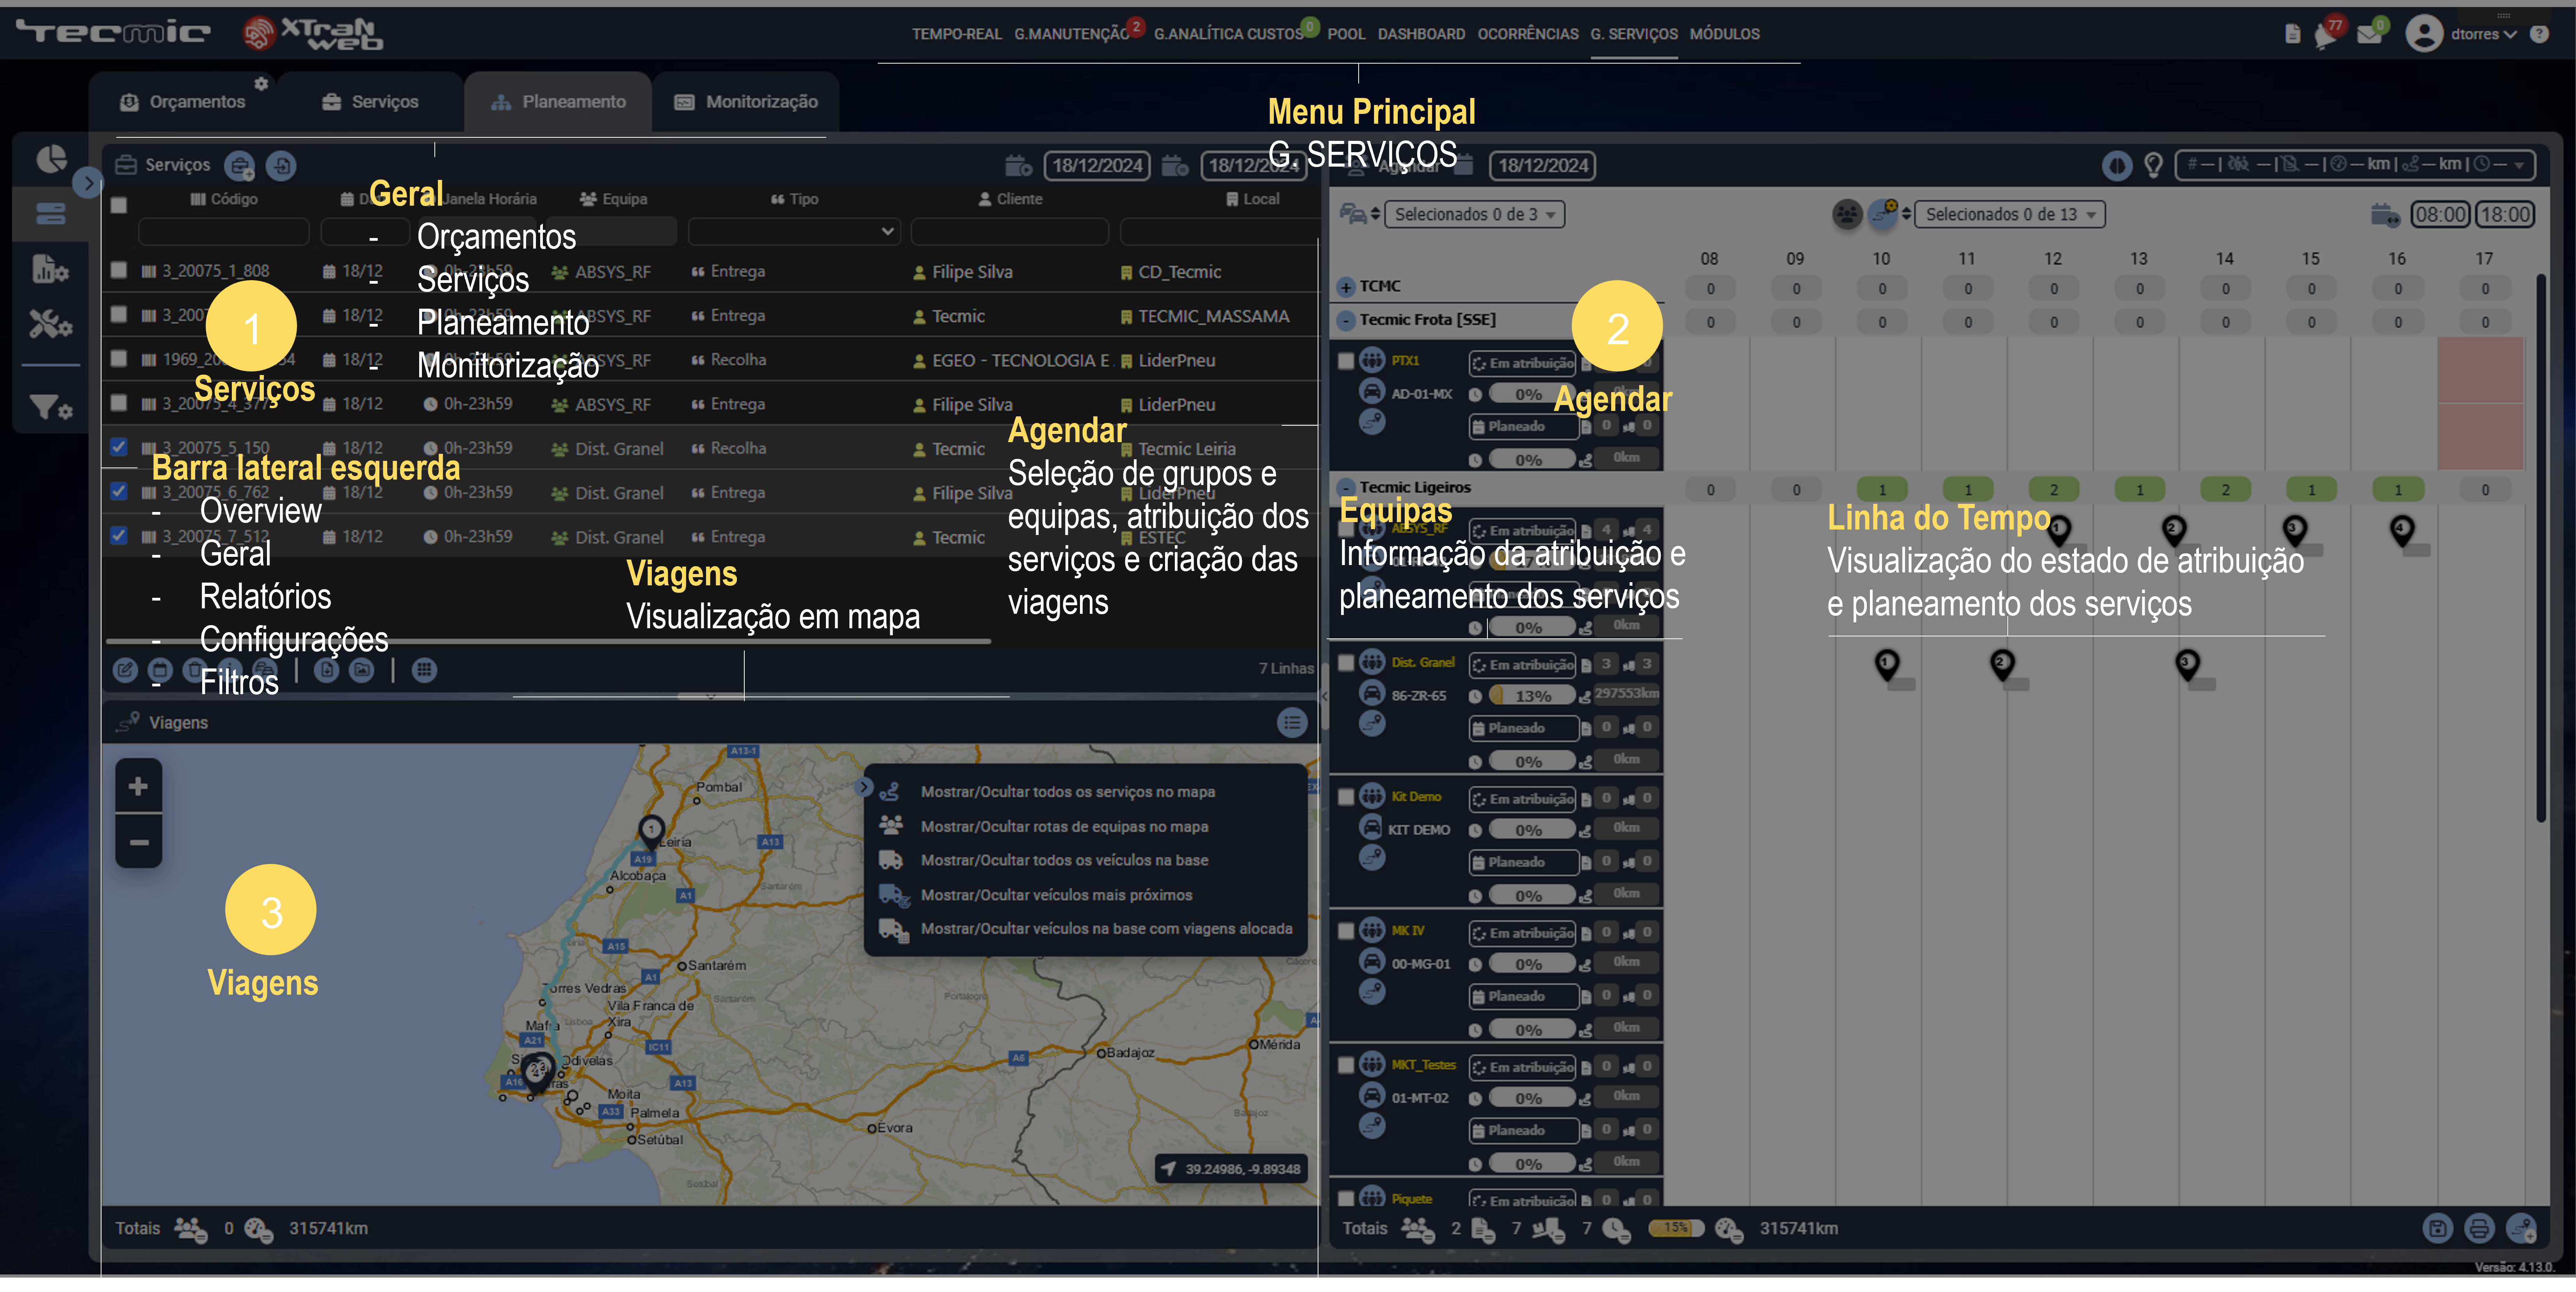Click the print icon in Agendar footer
This screenshot has height=1292, width=2576.
2479,1228
